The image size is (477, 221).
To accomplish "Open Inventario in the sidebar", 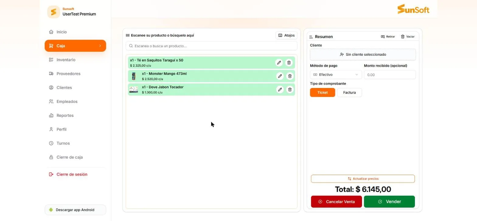I will pyautogui.click(x=75, y=60).
